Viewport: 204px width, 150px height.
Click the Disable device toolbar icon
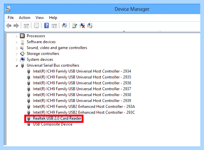click(90, 26)
